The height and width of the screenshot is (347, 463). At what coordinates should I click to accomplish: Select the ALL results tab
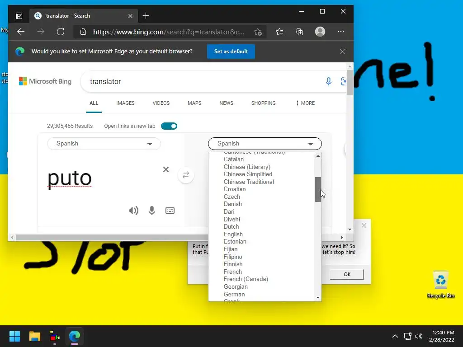point(94,103)
